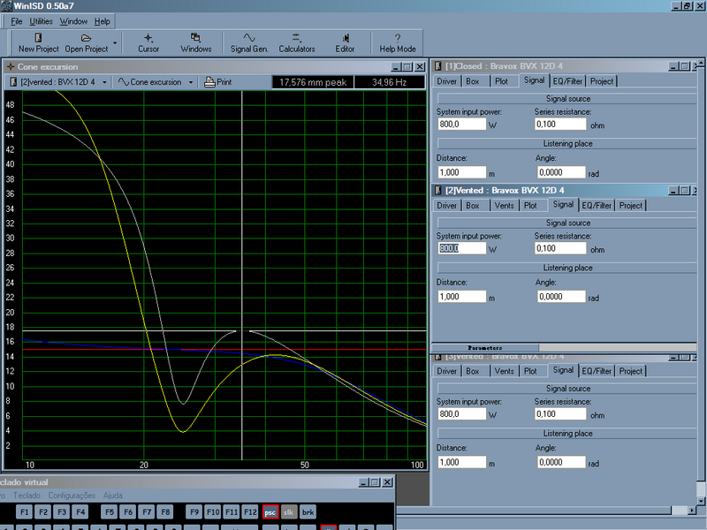The image size is (707, 530).
Task: Open Configurações menu in virtual keyboard
Action: click(x=72, y=496)
